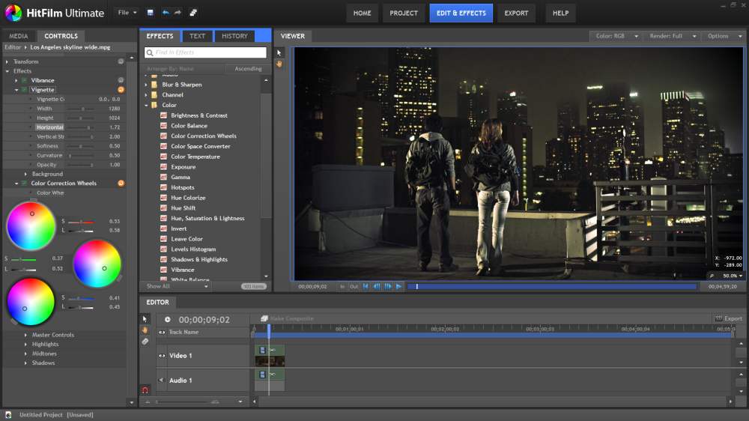Click in the Find in Effects search box
The height and width of the screenshot is (421, 749).
click(206, 52)
